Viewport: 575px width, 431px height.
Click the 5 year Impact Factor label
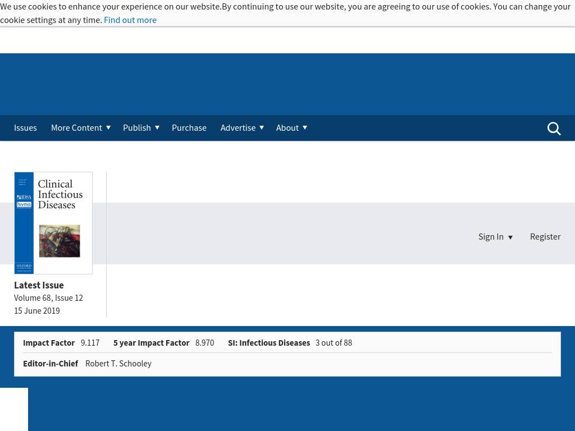tap(151, 343)
